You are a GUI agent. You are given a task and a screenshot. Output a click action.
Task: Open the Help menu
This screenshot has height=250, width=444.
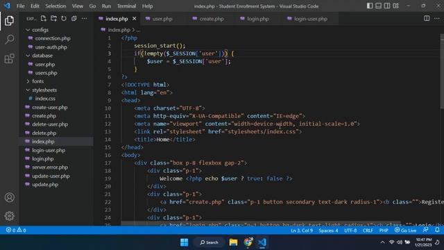click(x=147, y=6)
